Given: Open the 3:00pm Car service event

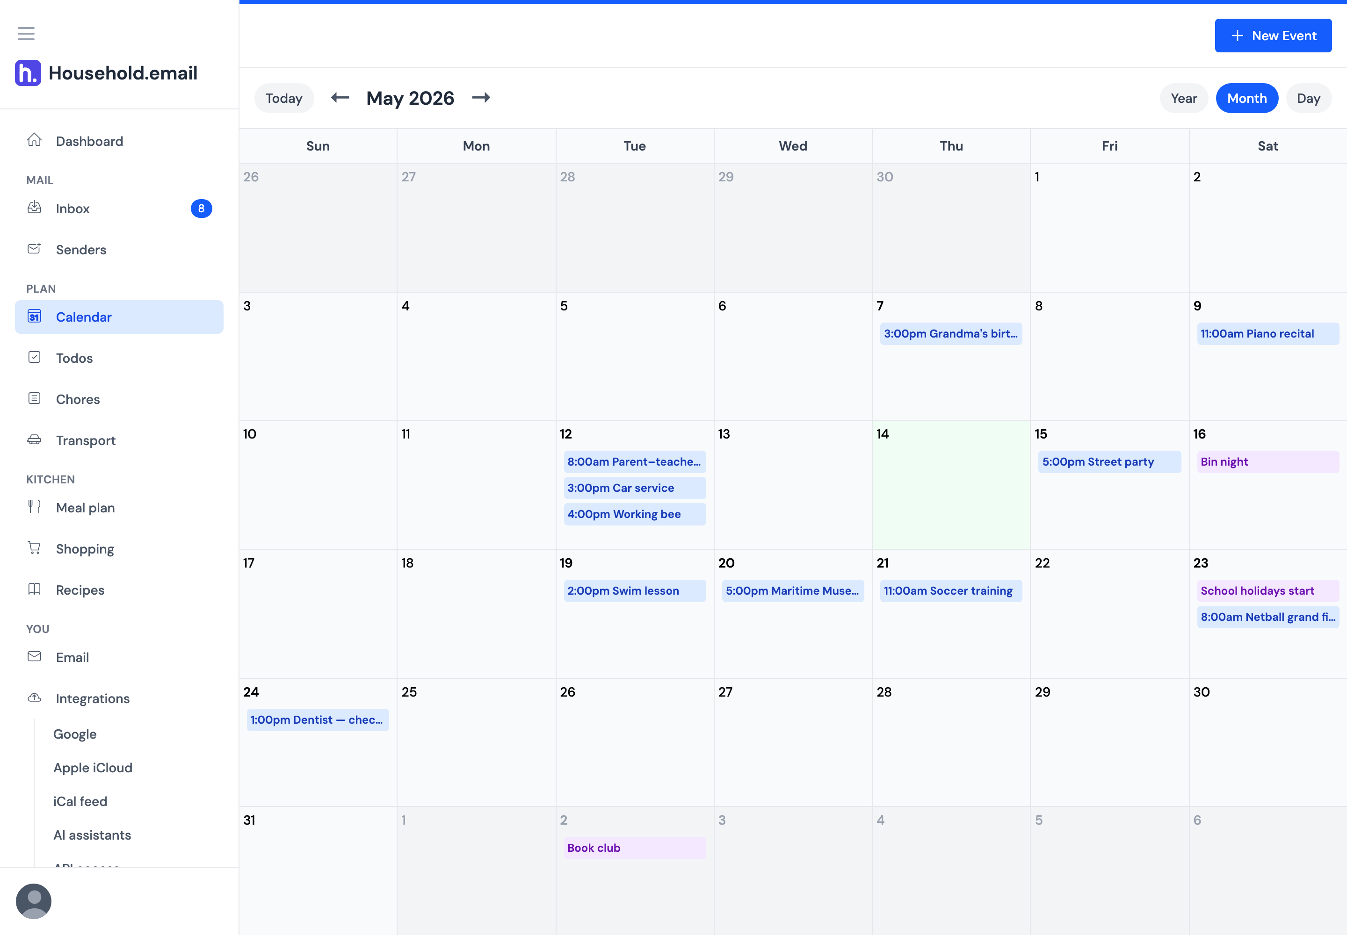Looking at the screenshot, I should point(634,488).
